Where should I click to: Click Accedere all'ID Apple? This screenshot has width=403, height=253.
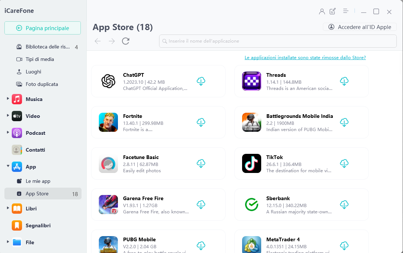coord(359,27)
